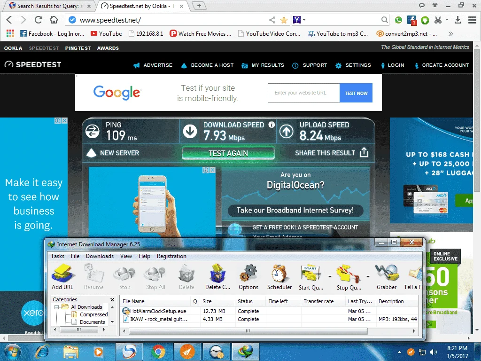The image size is (481, 361).
Task: Open the PINGTEST link in top bar
Action: tap(78, 48)
